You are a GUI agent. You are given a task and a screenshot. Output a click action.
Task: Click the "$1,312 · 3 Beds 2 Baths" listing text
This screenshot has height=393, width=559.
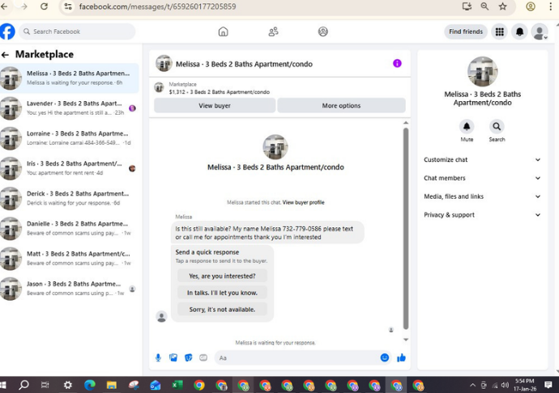(x=220, y=92)
